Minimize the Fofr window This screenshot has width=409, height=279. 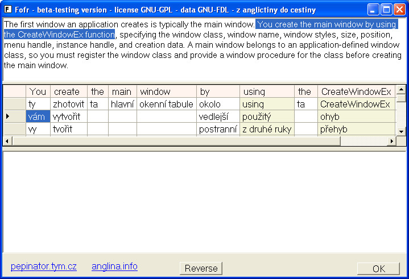(373, 10)
